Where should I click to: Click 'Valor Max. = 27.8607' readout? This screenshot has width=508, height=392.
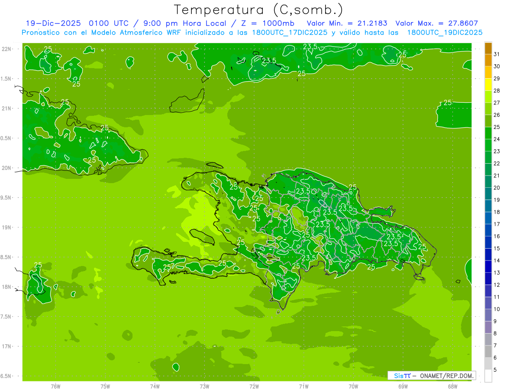437,23
